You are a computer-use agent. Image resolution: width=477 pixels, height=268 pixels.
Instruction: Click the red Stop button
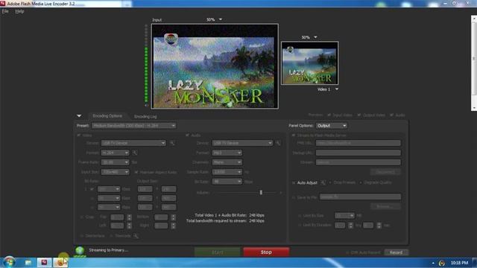[x=266, y=252]
